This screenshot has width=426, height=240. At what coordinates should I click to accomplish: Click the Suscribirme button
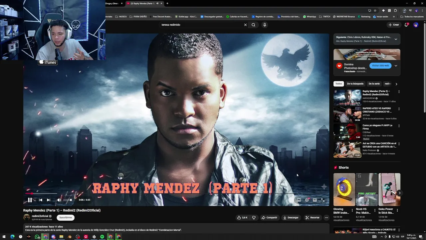(x=66, y=218)
